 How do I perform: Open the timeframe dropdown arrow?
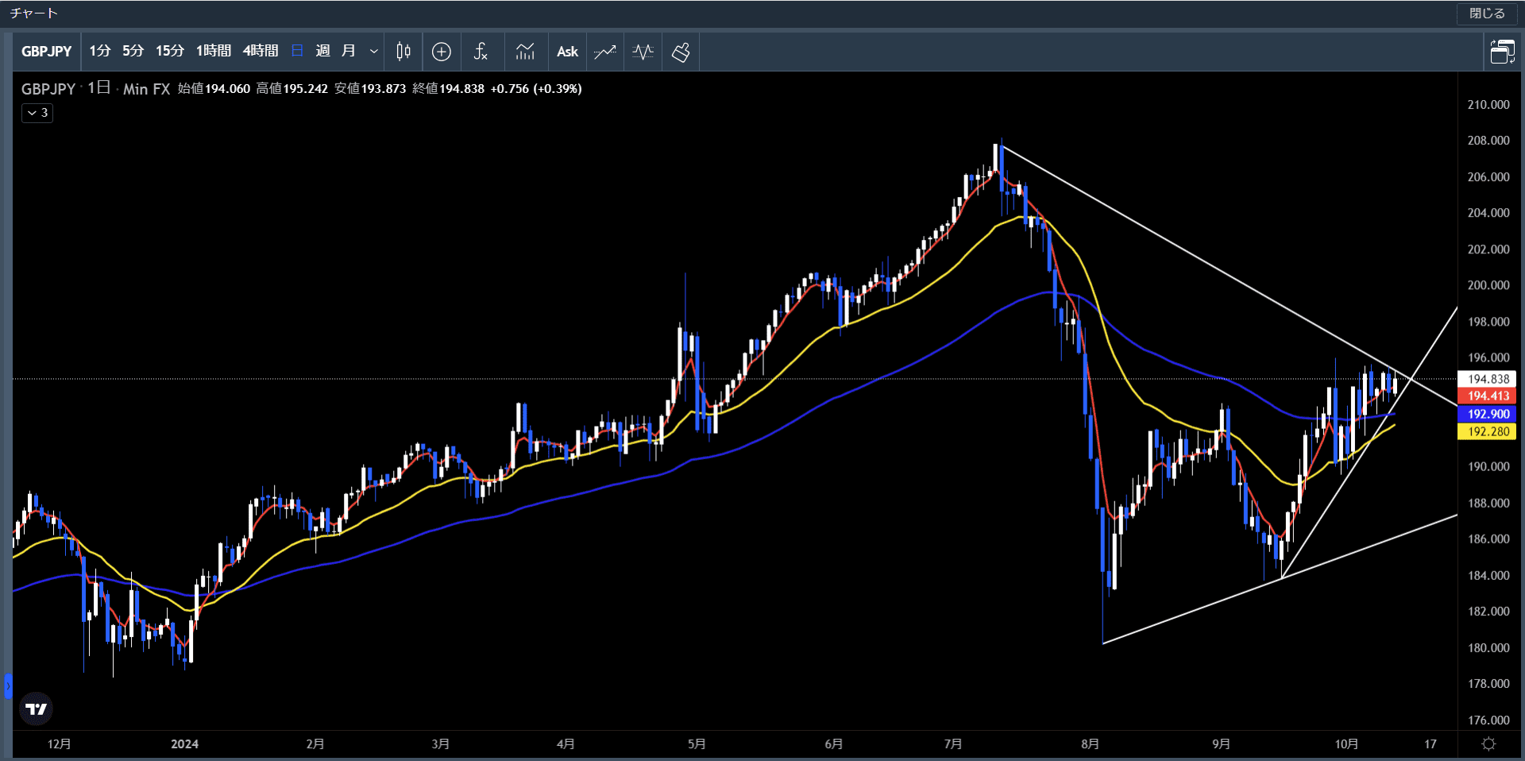click(x=373, y=52)
